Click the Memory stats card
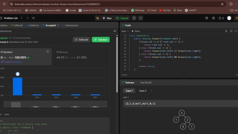Viewport: 238px width, 134px height. point(81,57)
